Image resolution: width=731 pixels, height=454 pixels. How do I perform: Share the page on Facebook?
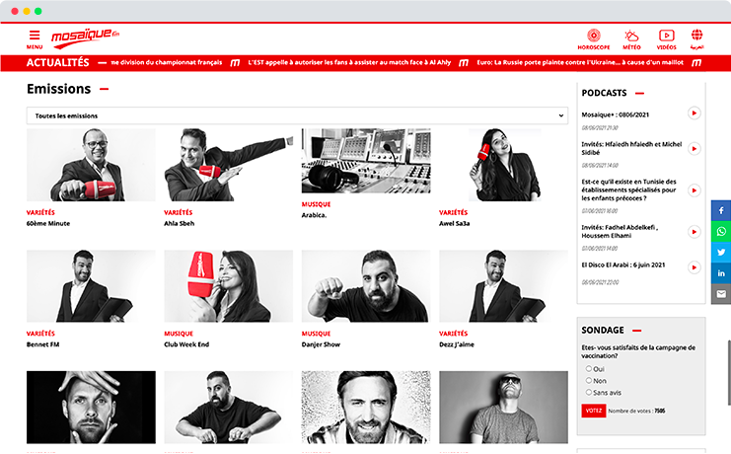pos(721,210)
